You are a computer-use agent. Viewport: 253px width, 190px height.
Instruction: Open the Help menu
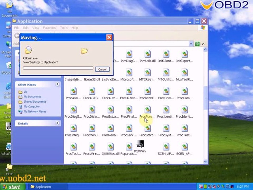(x=75, y=28)
